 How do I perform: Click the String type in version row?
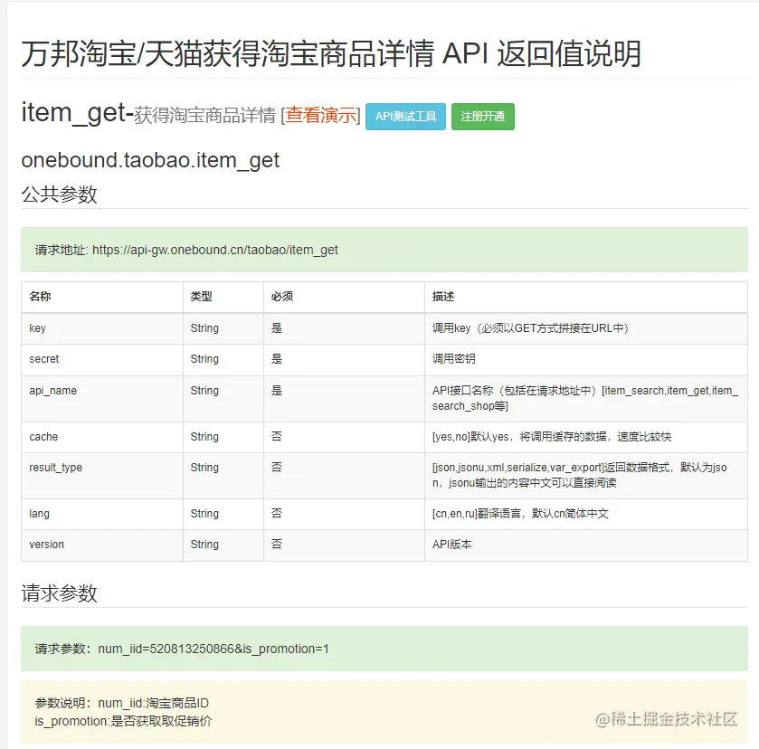(204, 545)
